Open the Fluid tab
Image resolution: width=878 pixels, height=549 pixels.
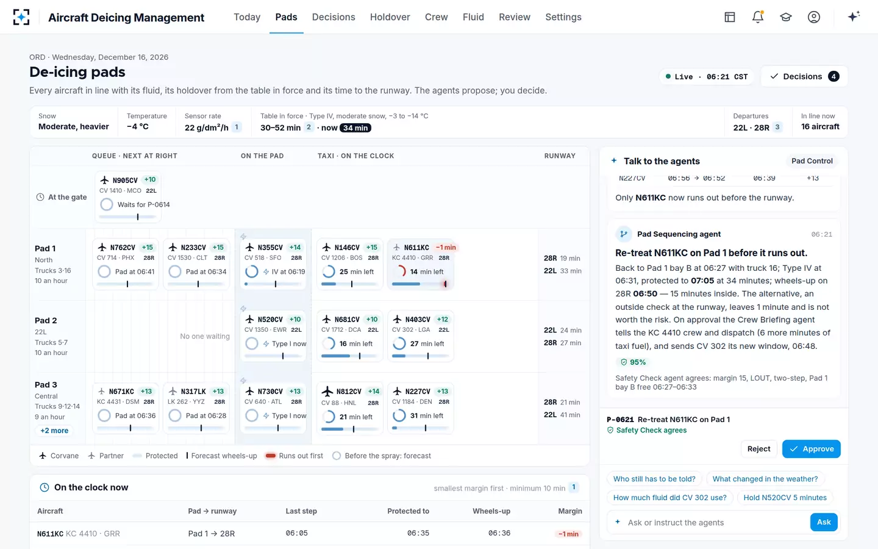[x=473, y=17]
